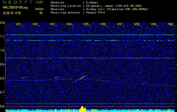Click the HROFFT title text
The image size is (177, 112).
pos(18,2)
